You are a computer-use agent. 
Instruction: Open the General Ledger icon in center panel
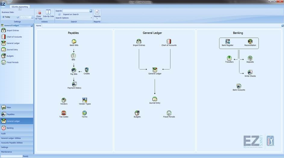tap(155, 71)
